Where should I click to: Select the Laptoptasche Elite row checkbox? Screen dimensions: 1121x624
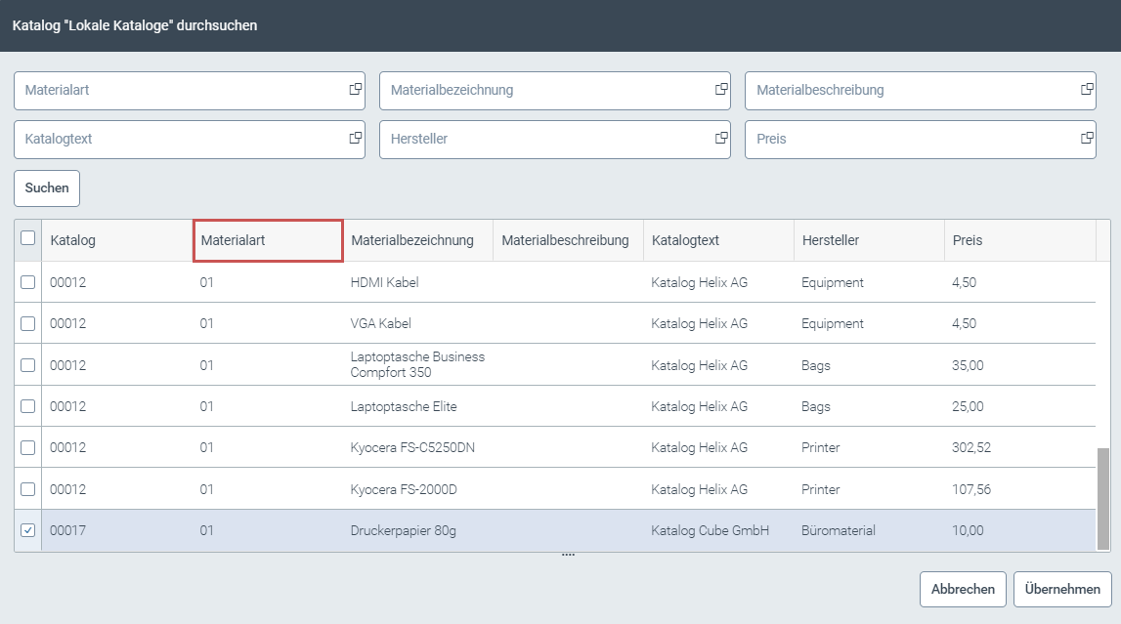[x=28, y=406]
